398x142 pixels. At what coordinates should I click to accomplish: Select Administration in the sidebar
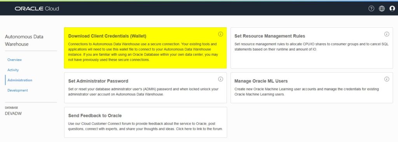pyautogui.click(x=20, y=80)
